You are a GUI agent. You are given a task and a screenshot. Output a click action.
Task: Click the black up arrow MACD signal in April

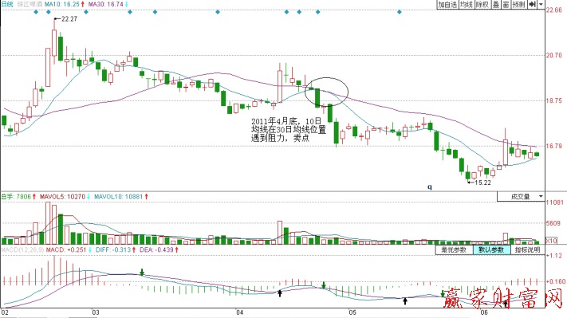280,293
